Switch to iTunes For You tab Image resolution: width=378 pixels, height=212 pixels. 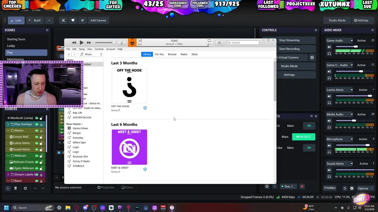pyautogui.click(x=159, y=54)
